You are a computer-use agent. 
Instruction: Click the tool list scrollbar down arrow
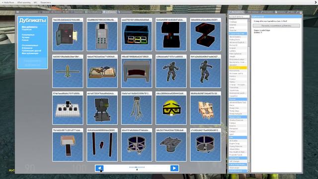point(248,171)
